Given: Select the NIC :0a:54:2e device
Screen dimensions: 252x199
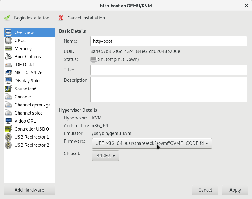Looking at the screenshot, I should 27,72.
